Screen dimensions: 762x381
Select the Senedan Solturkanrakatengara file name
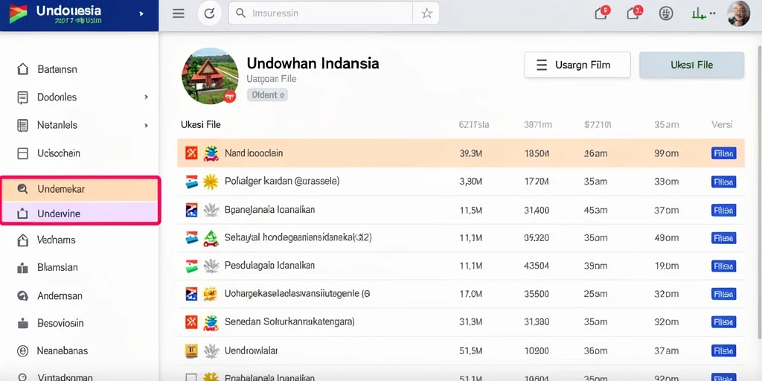point(289,321)
